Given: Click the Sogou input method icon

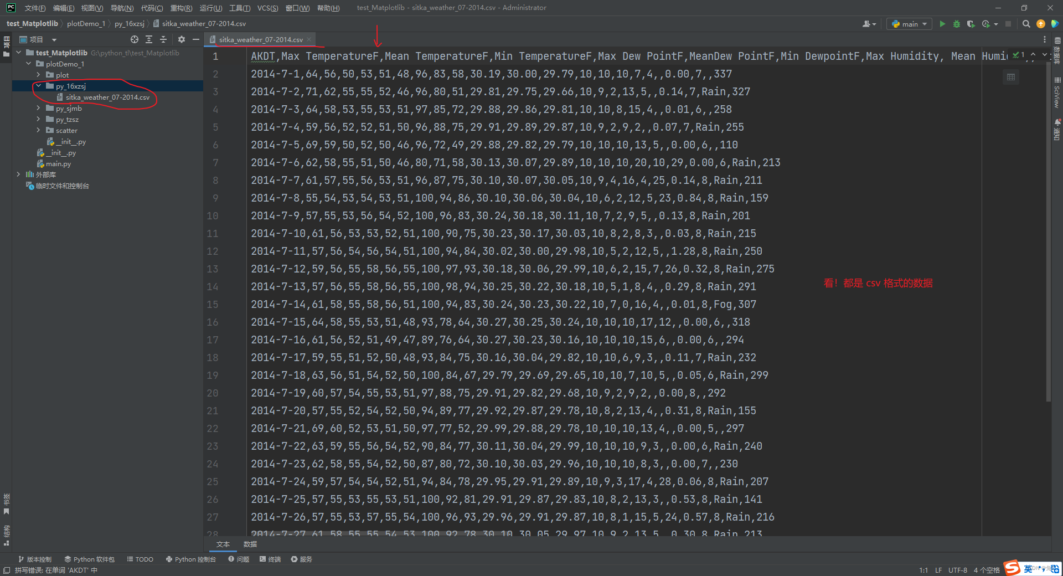Looking at the screenshot, I should (x=1012, y=568).
